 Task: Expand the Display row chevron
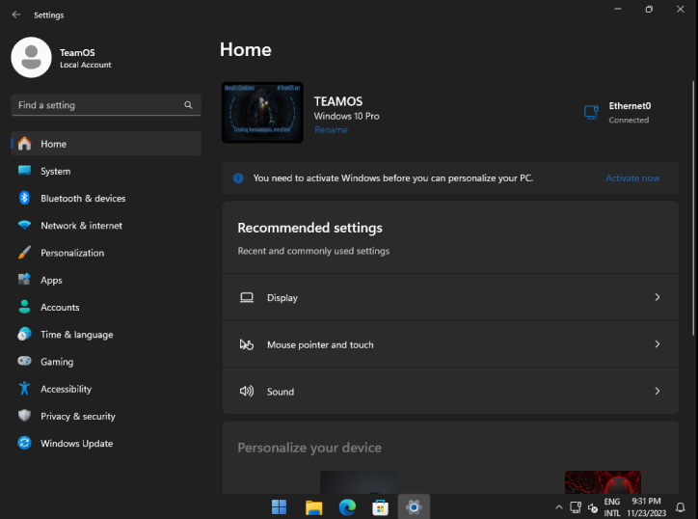coord(658,297)
